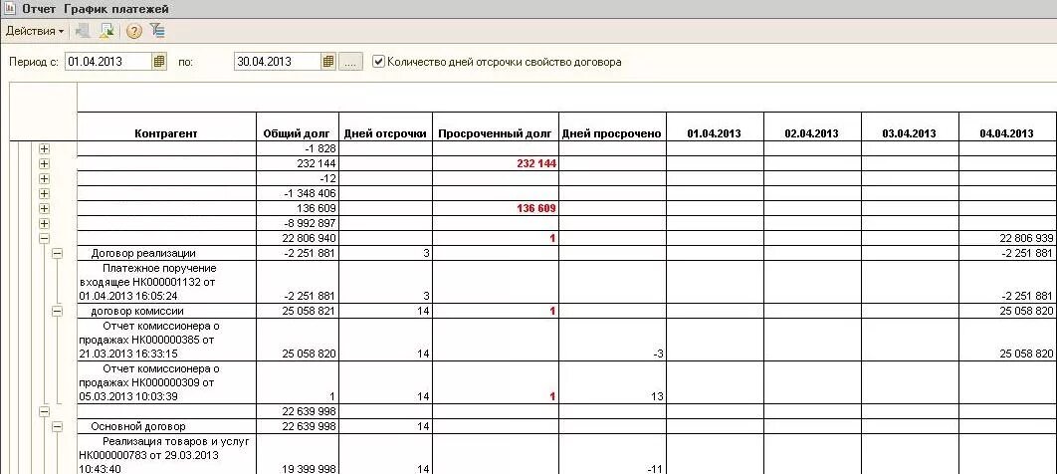Select the Основной договор row label
This screenshot has width=1057, height=474.
tap(138, 427)
